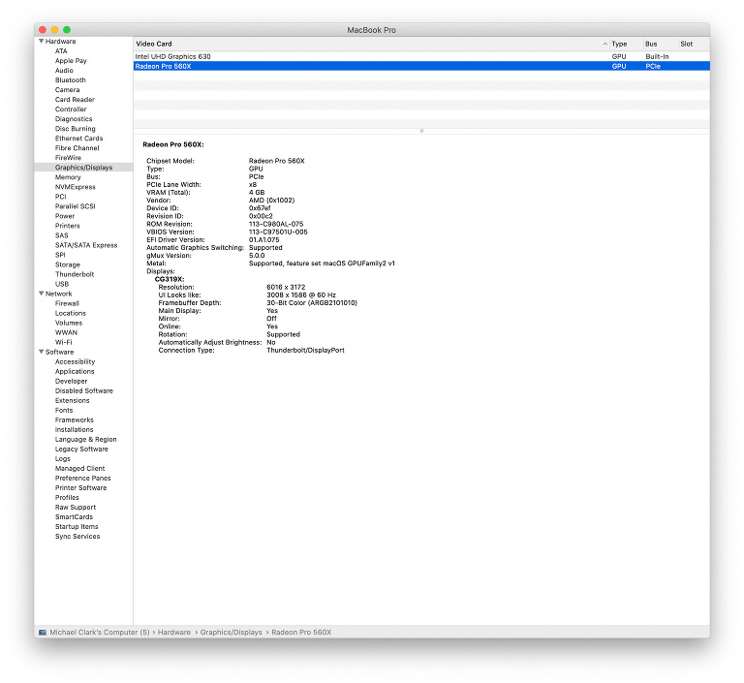Select Legacy Software entry
This screenshot has width=744, height=683.
pyautogui.click(x=81, y=449)
